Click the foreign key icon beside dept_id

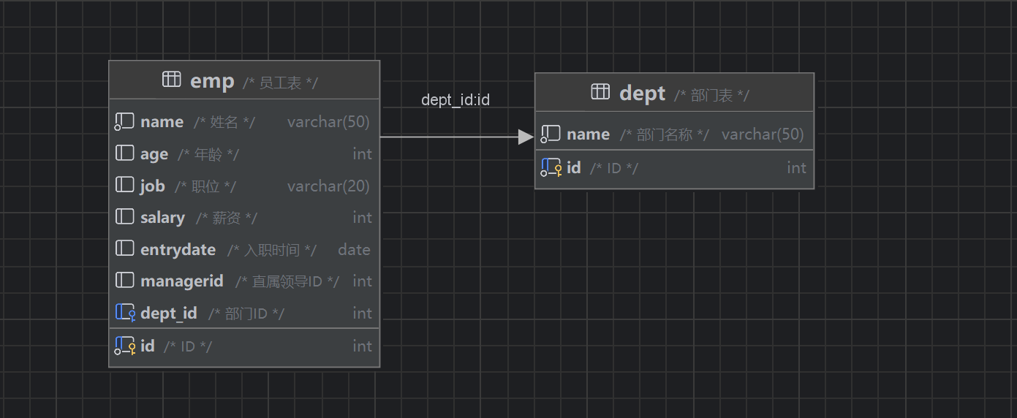tap(126, 313)
